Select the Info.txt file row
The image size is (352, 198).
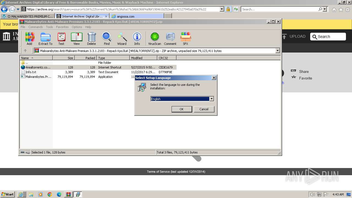(x=98, y=72)
